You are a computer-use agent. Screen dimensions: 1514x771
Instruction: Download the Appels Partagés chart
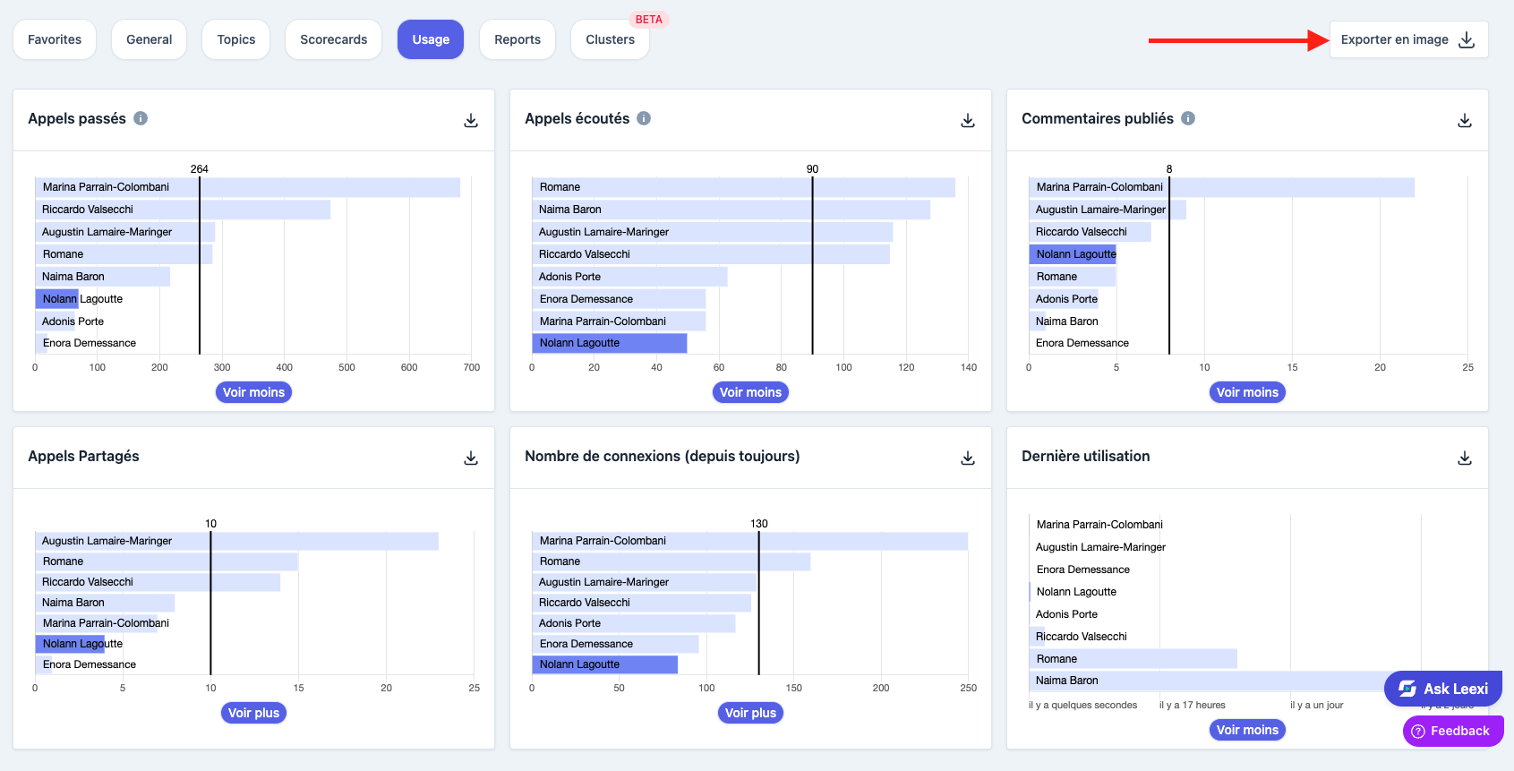(x=471, y=458)
